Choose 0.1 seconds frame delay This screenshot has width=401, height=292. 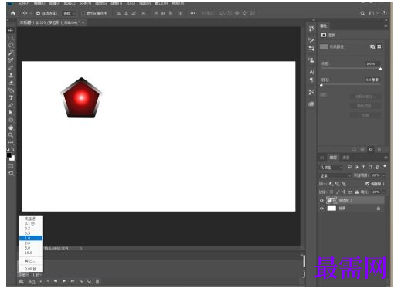coord(31,223)
